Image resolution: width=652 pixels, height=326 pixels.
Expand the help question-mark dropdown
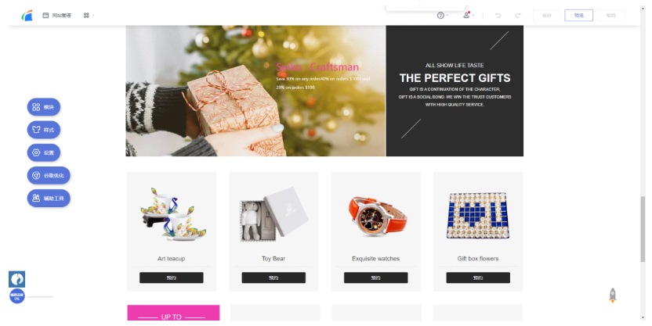443,16
